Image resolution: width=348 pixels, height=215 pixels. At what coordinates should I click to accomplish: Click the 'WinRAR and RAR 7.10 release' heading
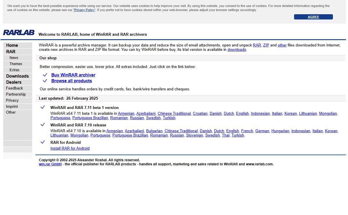click(x=78, y=125)
